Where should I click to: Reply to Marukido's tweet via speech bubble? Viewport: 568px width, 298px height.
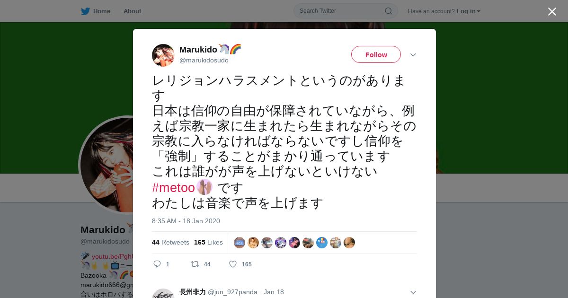click(157, 264)
